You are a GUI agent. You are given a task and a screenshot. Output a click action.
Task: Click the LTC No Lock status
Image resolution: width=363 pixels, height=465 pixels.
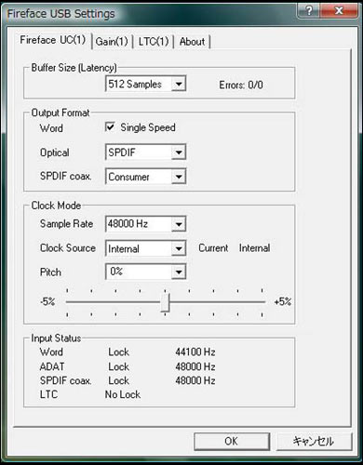coord(123,394)
